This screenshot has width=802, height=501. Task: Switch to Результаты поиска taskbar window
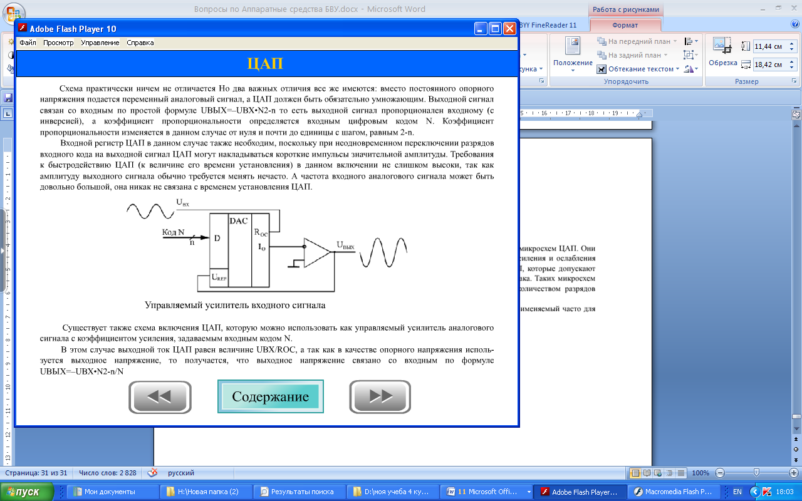301,492
